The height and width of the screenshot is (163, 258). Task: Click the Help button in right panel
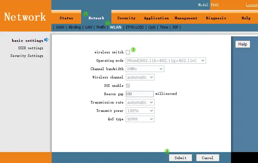pyautogui.click(x=243, y=44)
